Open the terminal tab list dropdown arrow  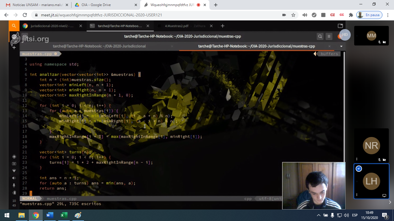pyautogui.click(x=341, y=46)
